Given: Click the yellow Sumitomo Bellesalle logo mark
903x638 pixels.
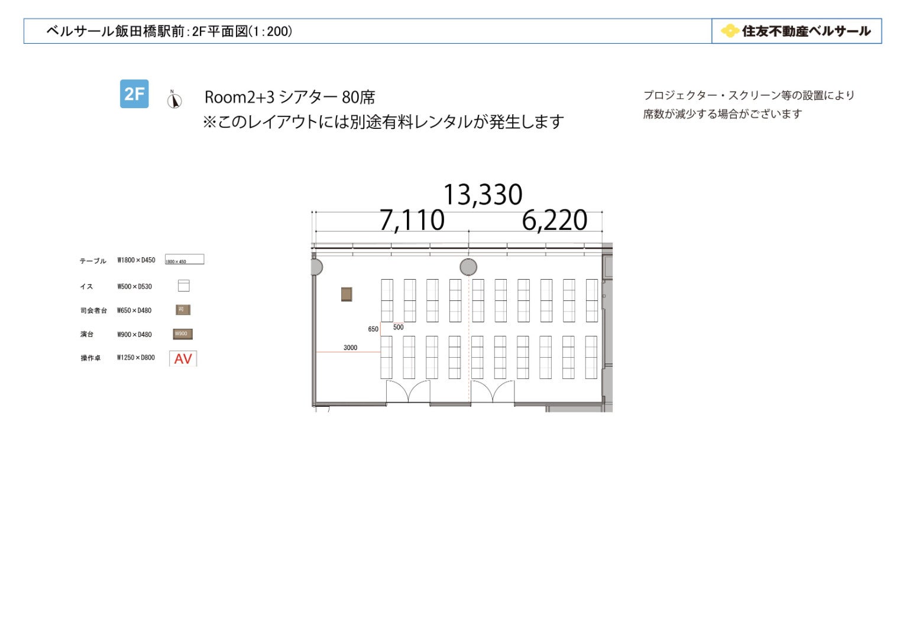Looking at the screenshot, I should coord(730,31).
